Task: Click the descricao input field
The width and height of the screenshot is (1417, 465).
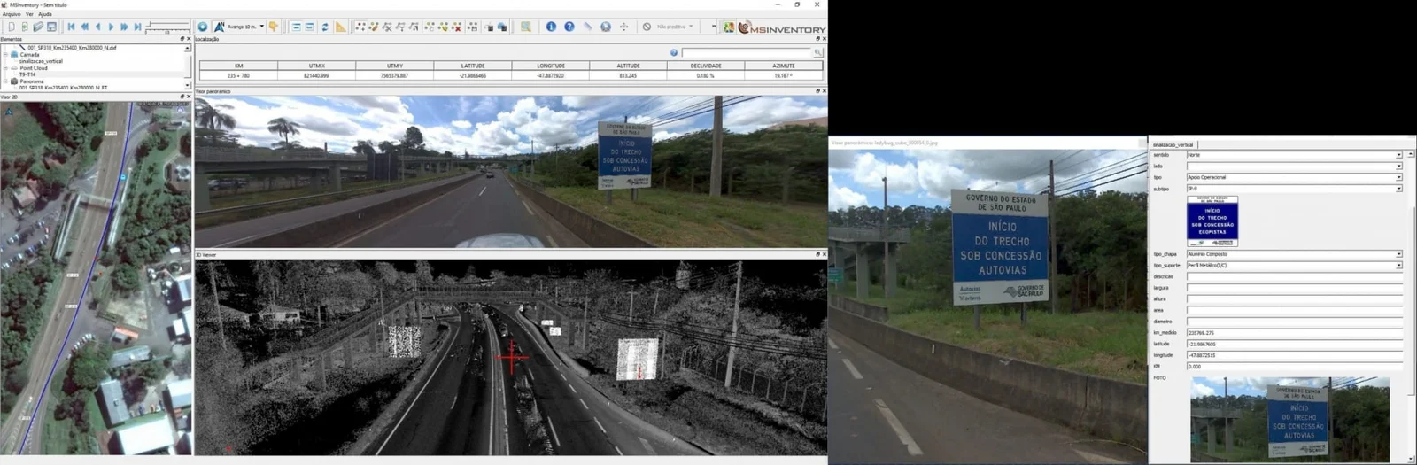Action: (x=1293, y=276)
